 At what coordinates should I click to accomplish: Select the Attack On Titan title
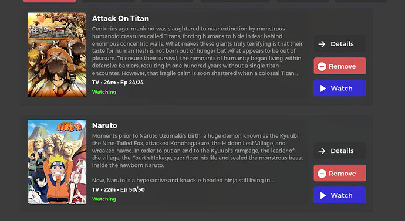120,19
